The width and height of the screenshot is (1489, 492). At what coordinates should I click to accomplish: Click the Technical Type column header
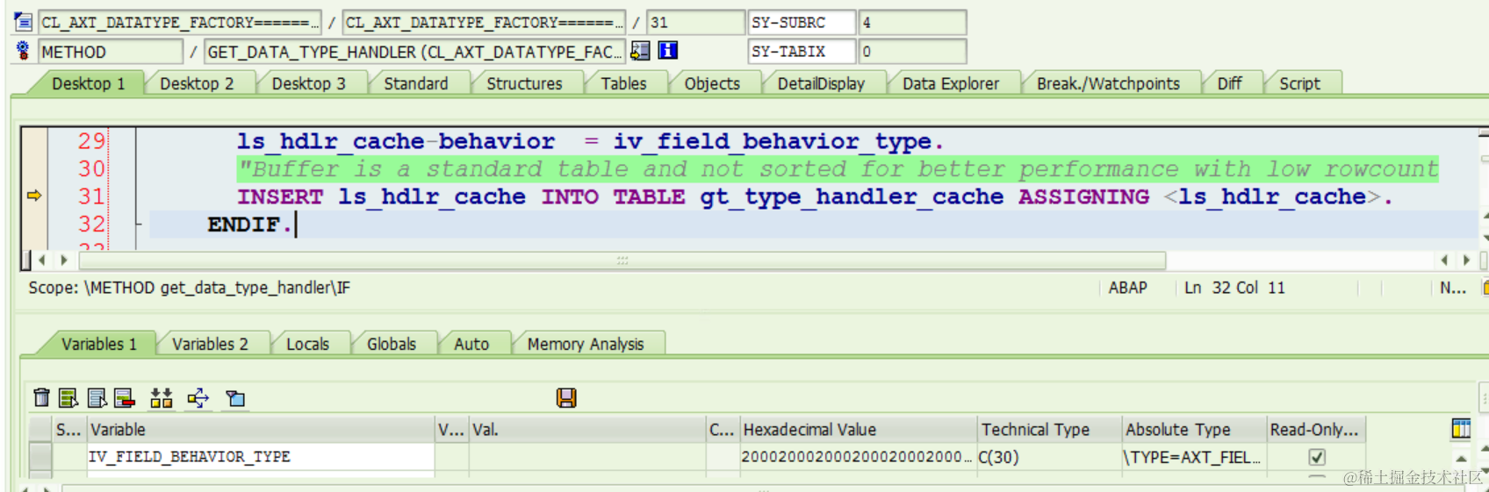[x=1050, y=429]
